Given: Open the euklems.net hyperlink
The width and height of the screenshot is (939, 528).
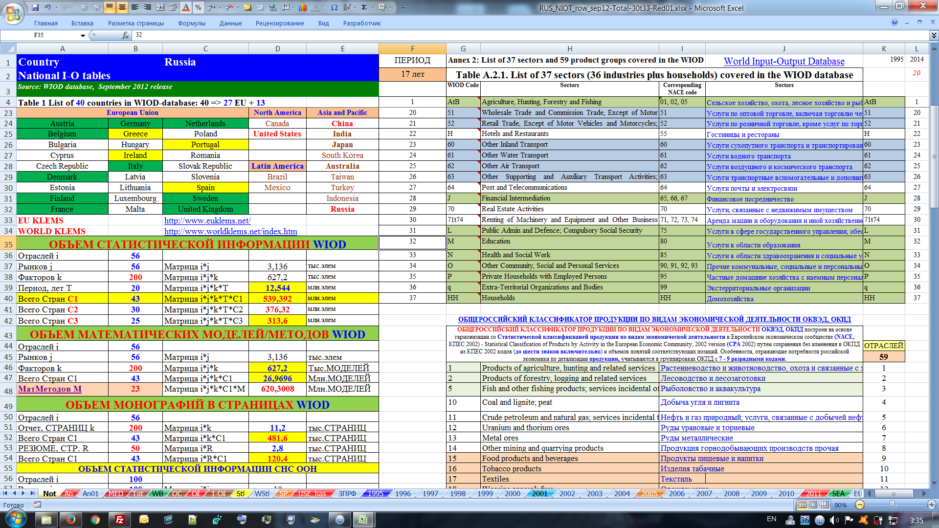Looking at the screenshot, I should pyautogui.click(x=207, y=220).
